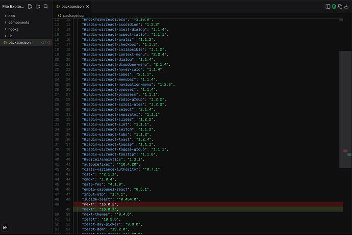Click the "@radix-ui/react-radio-group" line
This screenshot has width=352, height=235.
tap(124, 99)
